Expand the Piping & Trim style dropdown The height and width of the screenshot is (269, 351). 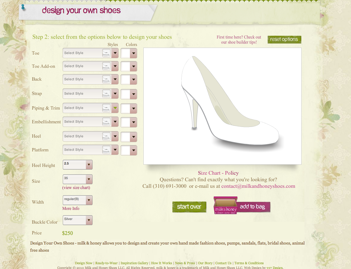[115, 108]
